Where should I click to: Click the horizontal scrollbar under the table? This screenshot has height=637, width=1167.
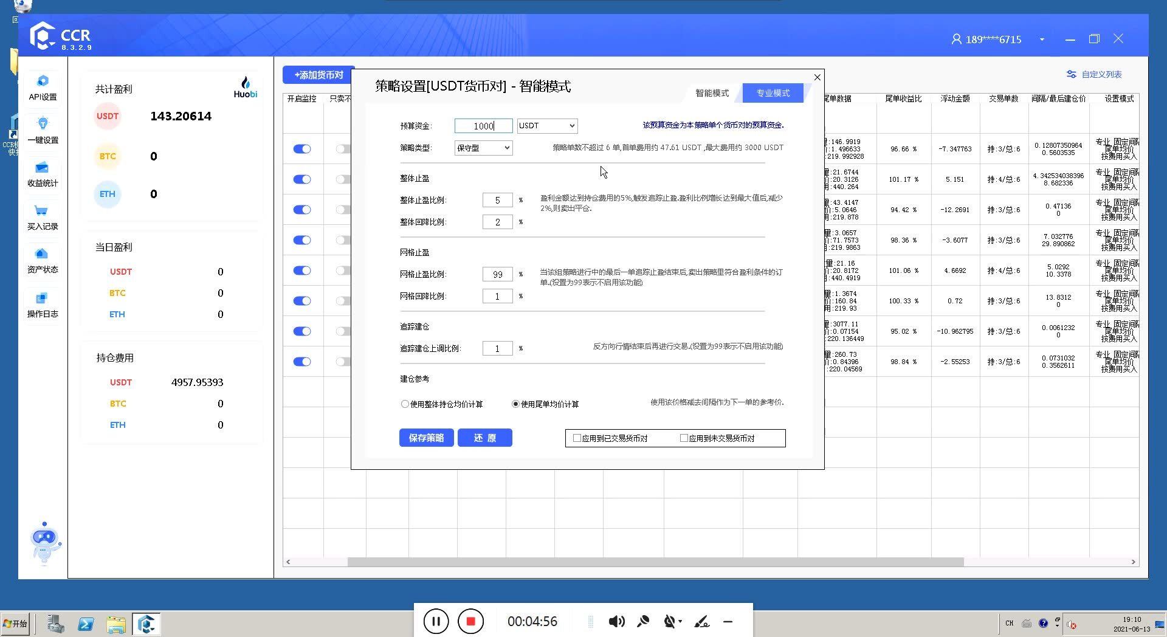click(655, 562)
